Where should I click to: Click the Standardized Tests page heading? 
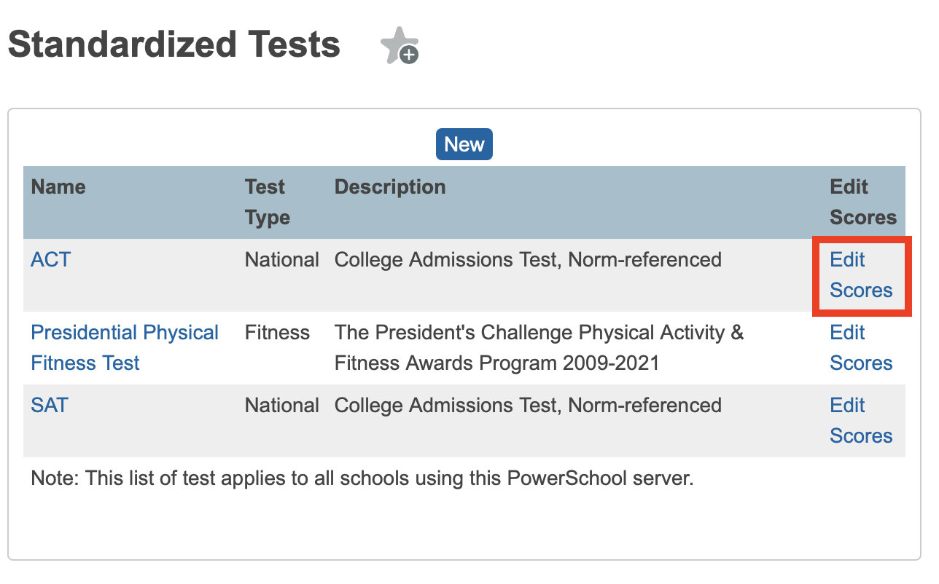tap(174, 45)
